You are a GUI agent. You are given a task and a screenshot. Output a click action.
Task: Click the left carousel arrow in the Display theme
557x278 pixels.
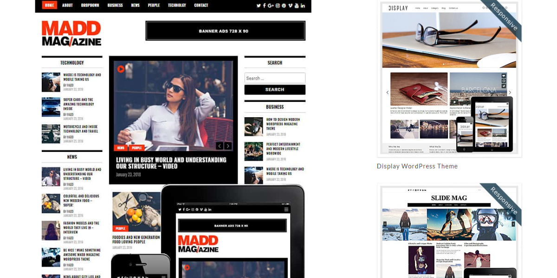[388, 93]
